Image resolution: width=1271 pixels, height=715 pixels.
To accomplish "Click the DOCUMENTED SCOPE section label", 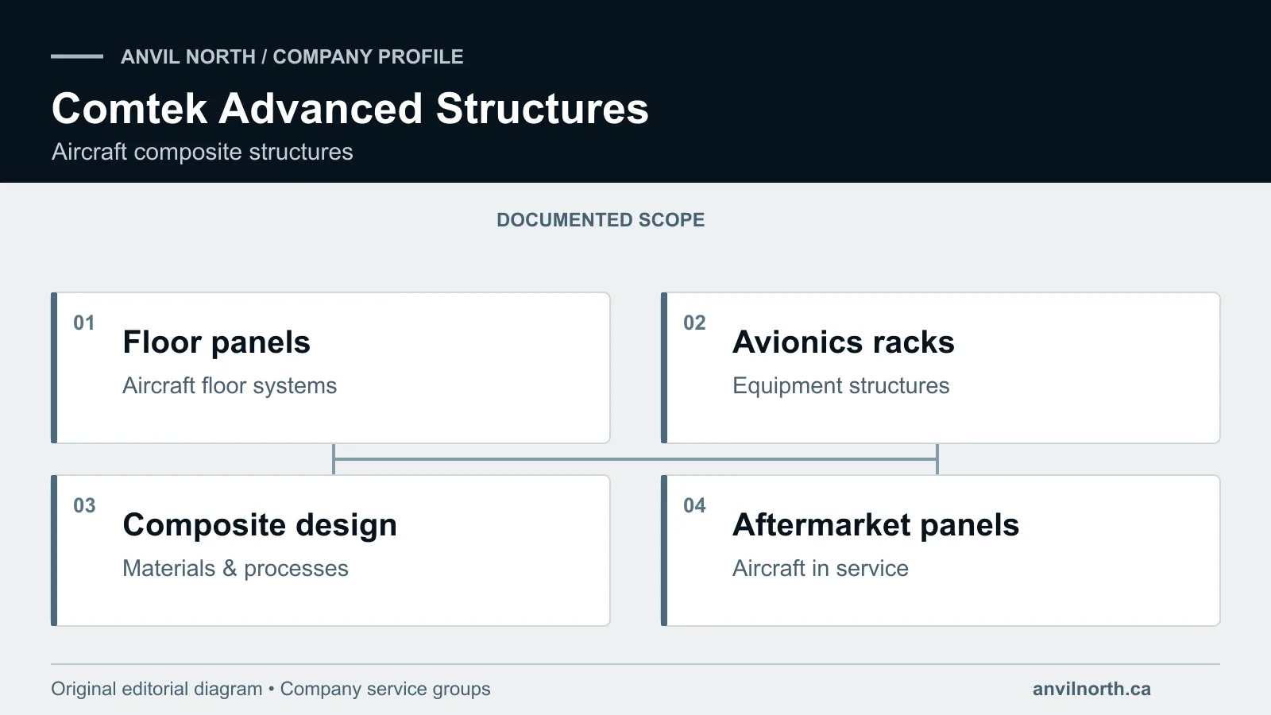I will pyautogui.click(x=601, y=220).
